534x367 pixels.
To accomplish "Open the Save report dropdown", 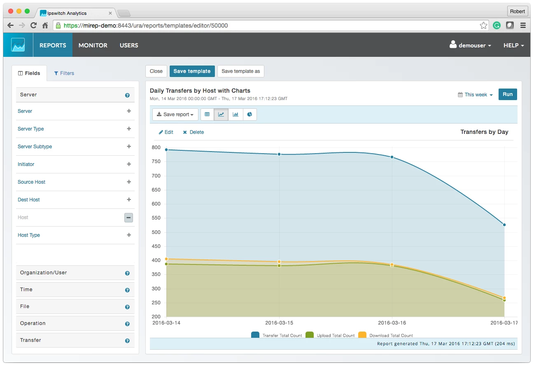I will 175,115.
